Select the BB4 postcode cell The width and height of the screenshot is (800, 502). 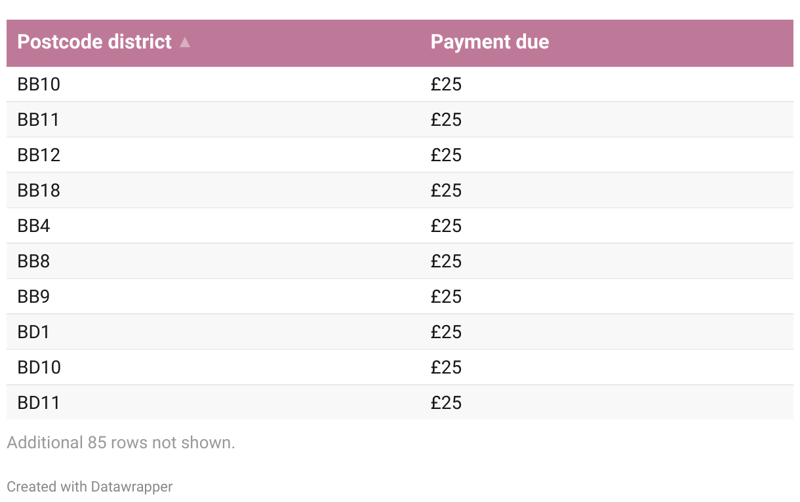click(x=34, y=225)
